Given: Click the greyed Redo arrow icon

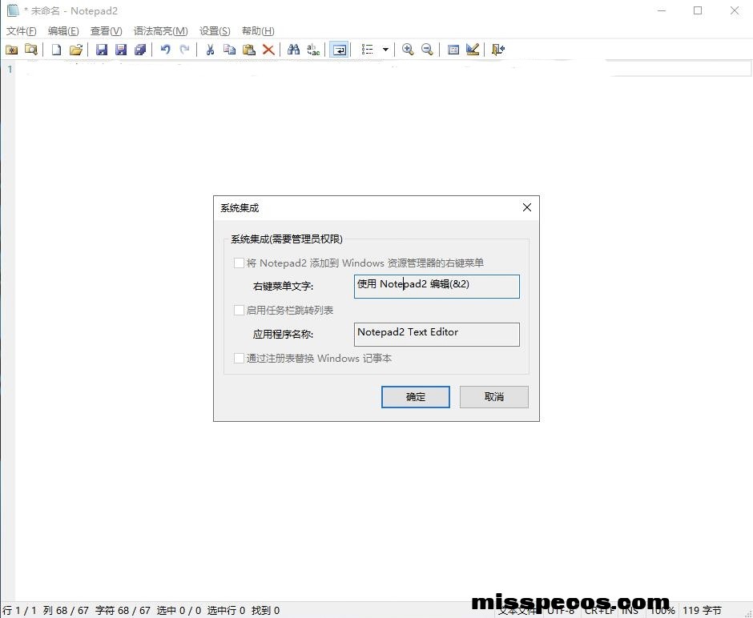Looking at the screenshot, I should point(184,50).
